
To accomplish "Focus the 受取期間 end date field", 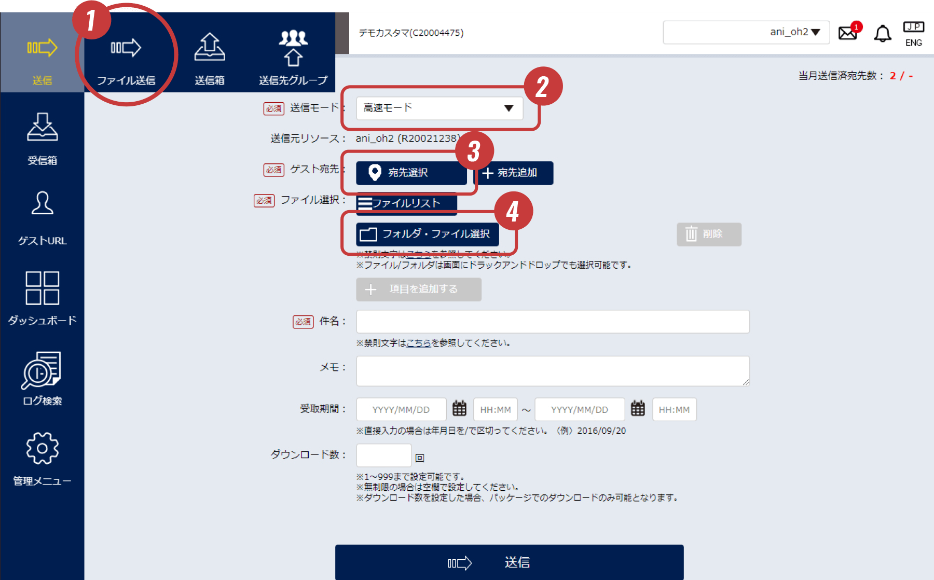I will (x=580, y=409).
